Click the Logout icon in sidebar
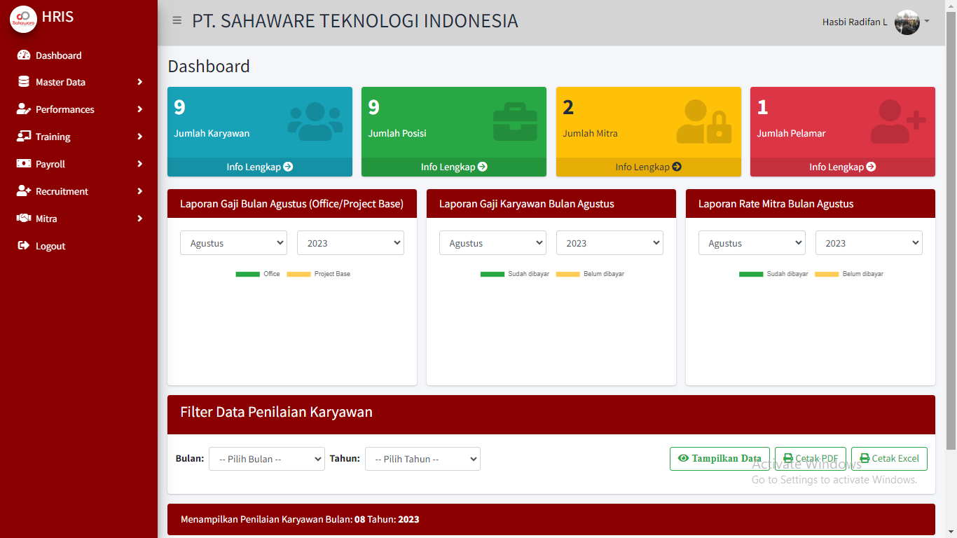 [x=24, y=246]
